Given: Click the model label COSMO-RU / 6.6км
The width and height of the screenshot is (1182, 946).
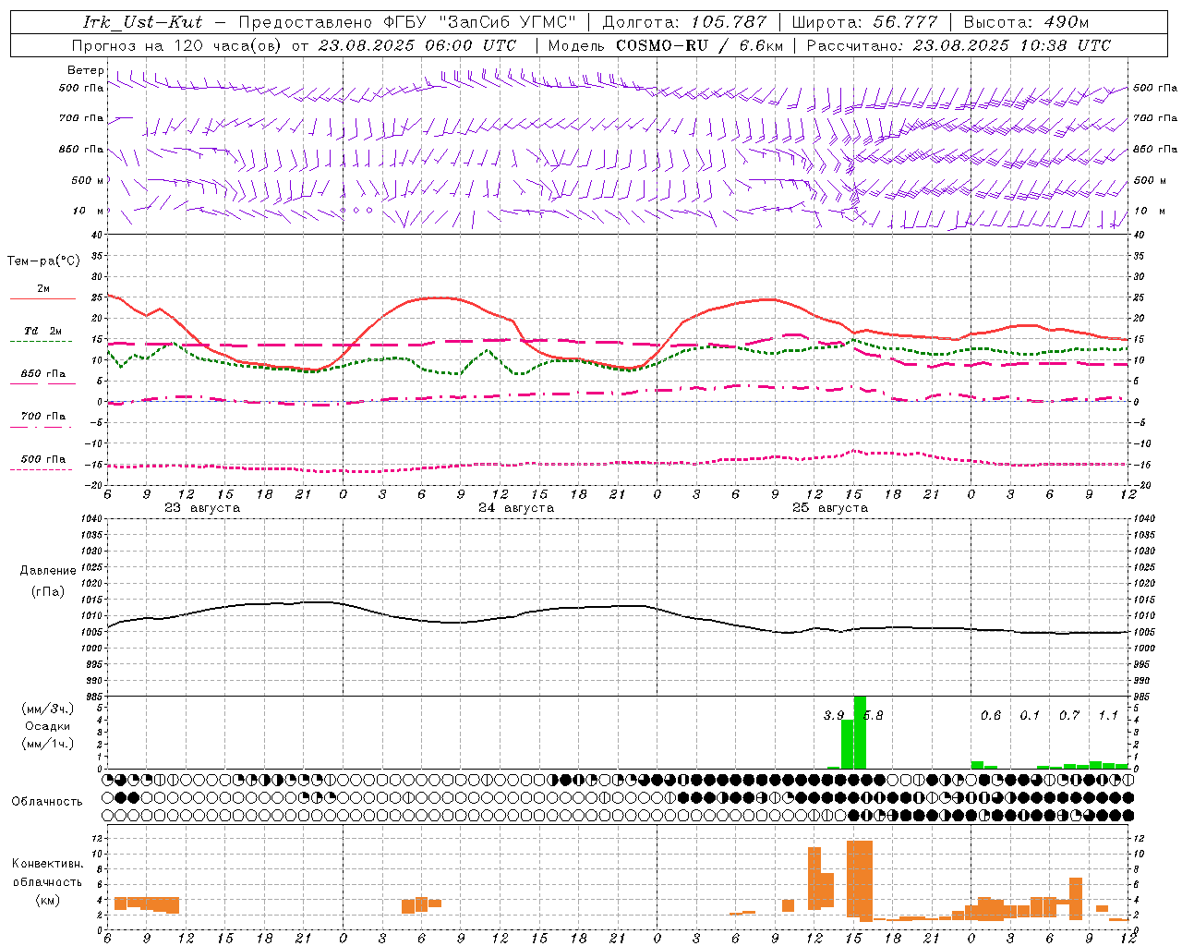Looking at the screenshot, I should tap(700, 45).
